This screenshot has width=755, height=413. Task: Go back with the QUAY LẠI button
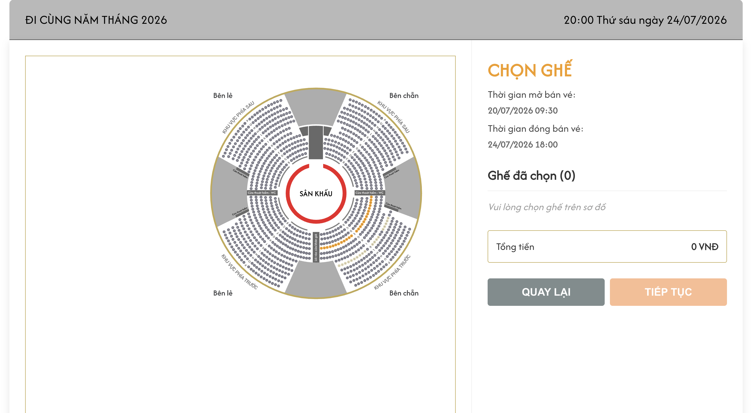click(546, 292)
